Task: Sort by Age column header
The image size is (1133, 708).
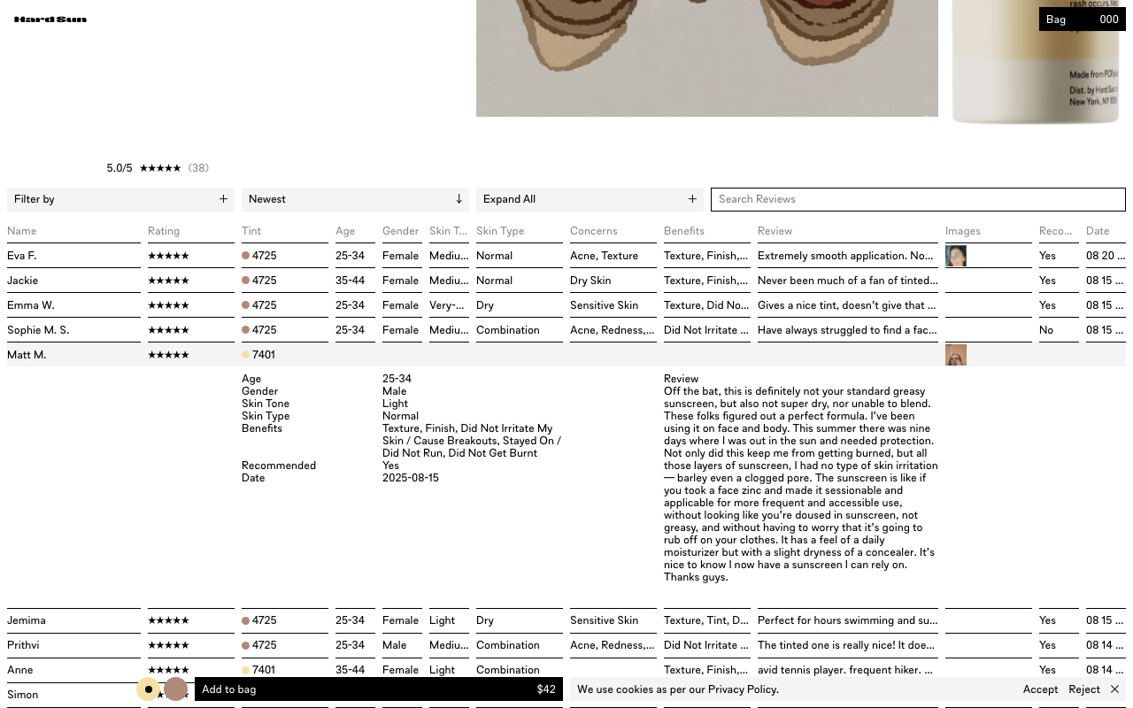Action: pos(345,231)
